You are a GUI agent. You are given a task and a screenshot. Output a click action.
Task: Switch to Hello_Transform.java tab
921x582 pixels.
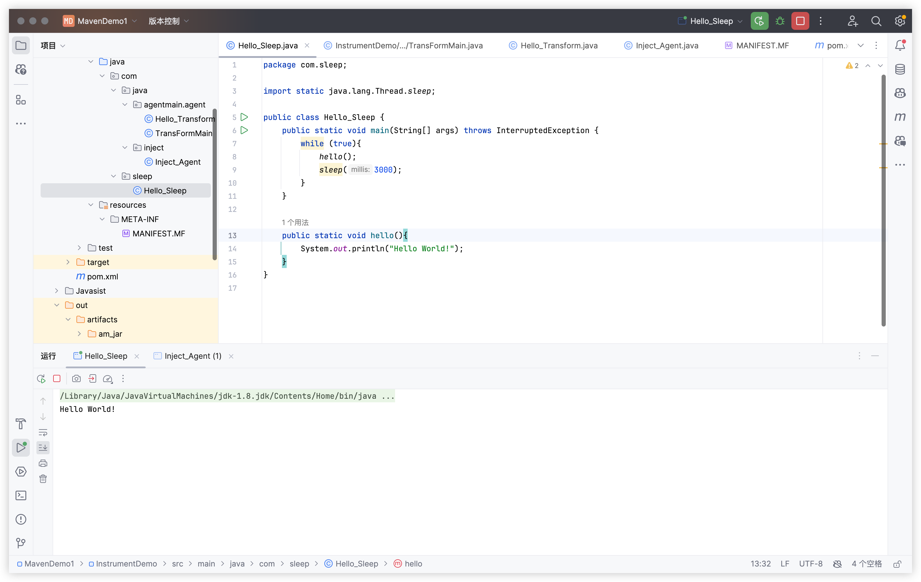[x=553, y=45]
